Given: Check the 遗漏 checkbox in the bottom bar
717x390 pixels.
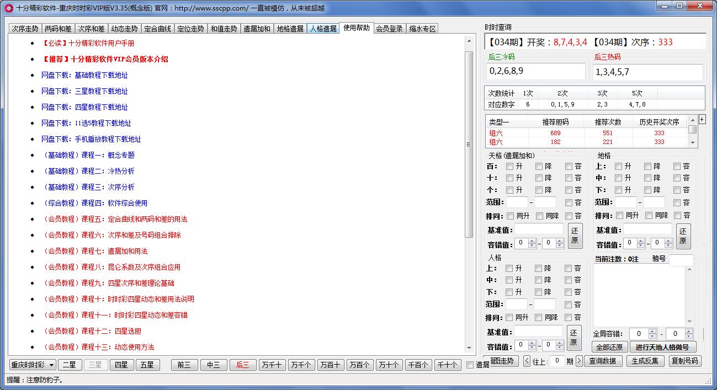Looking at the screenshot, I should pos(469,365).
